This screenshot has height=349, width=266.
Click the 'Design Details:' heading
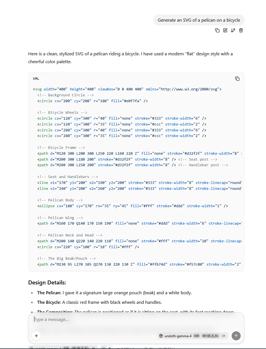(x=47, y=282)
